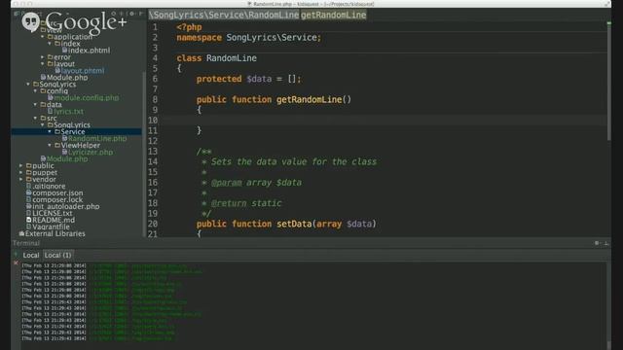This screenshot has height=350, width=623.
Task: Click the layout.phtml file icon
Action: click(57, 71)
